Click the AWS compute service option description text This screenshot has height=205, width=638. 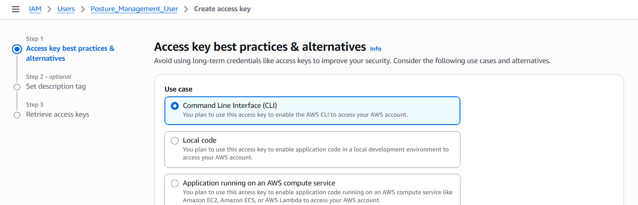318,196
